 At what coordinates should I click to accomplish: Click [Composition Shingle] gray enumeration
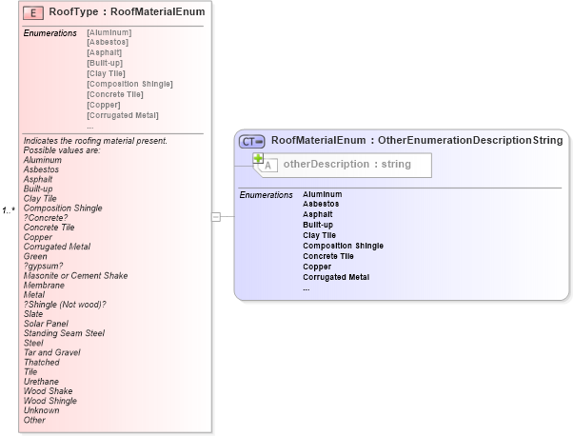click(x=130, y=84)
